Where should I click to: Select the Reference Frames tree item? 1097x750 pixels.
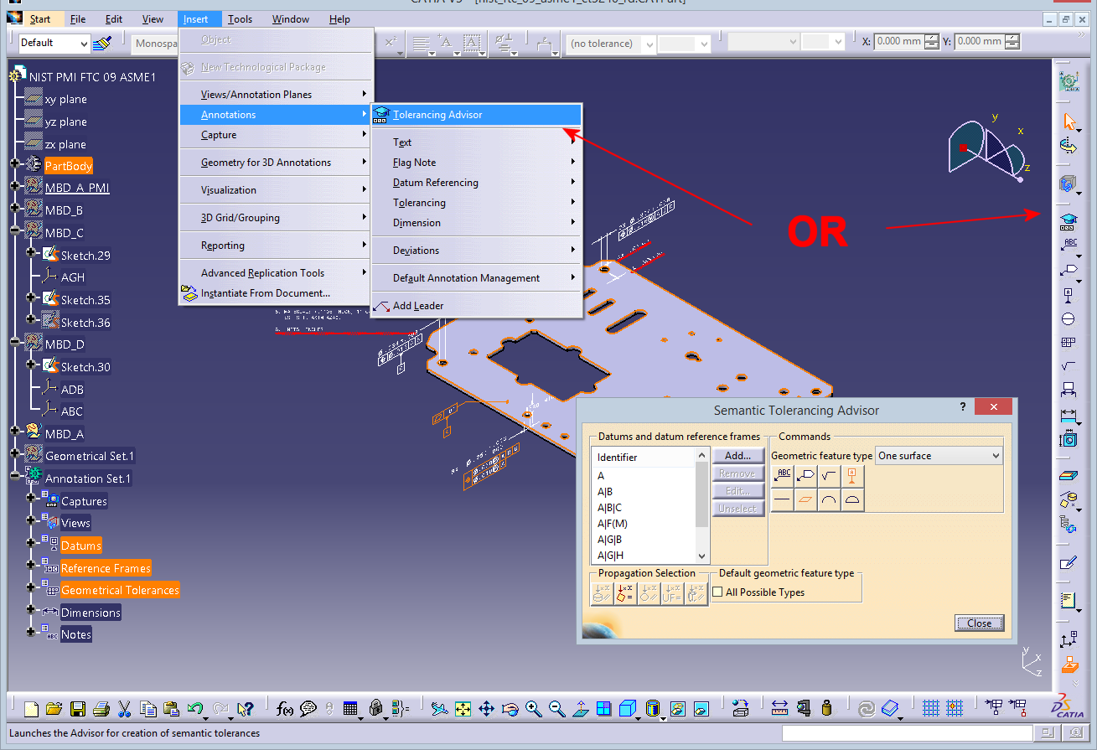click(x=106, y=568)
